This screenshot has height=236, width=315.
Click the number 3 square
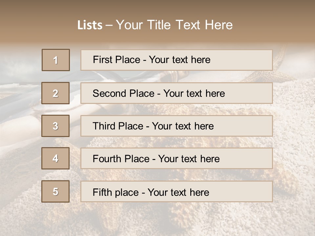tap(55, 126)
